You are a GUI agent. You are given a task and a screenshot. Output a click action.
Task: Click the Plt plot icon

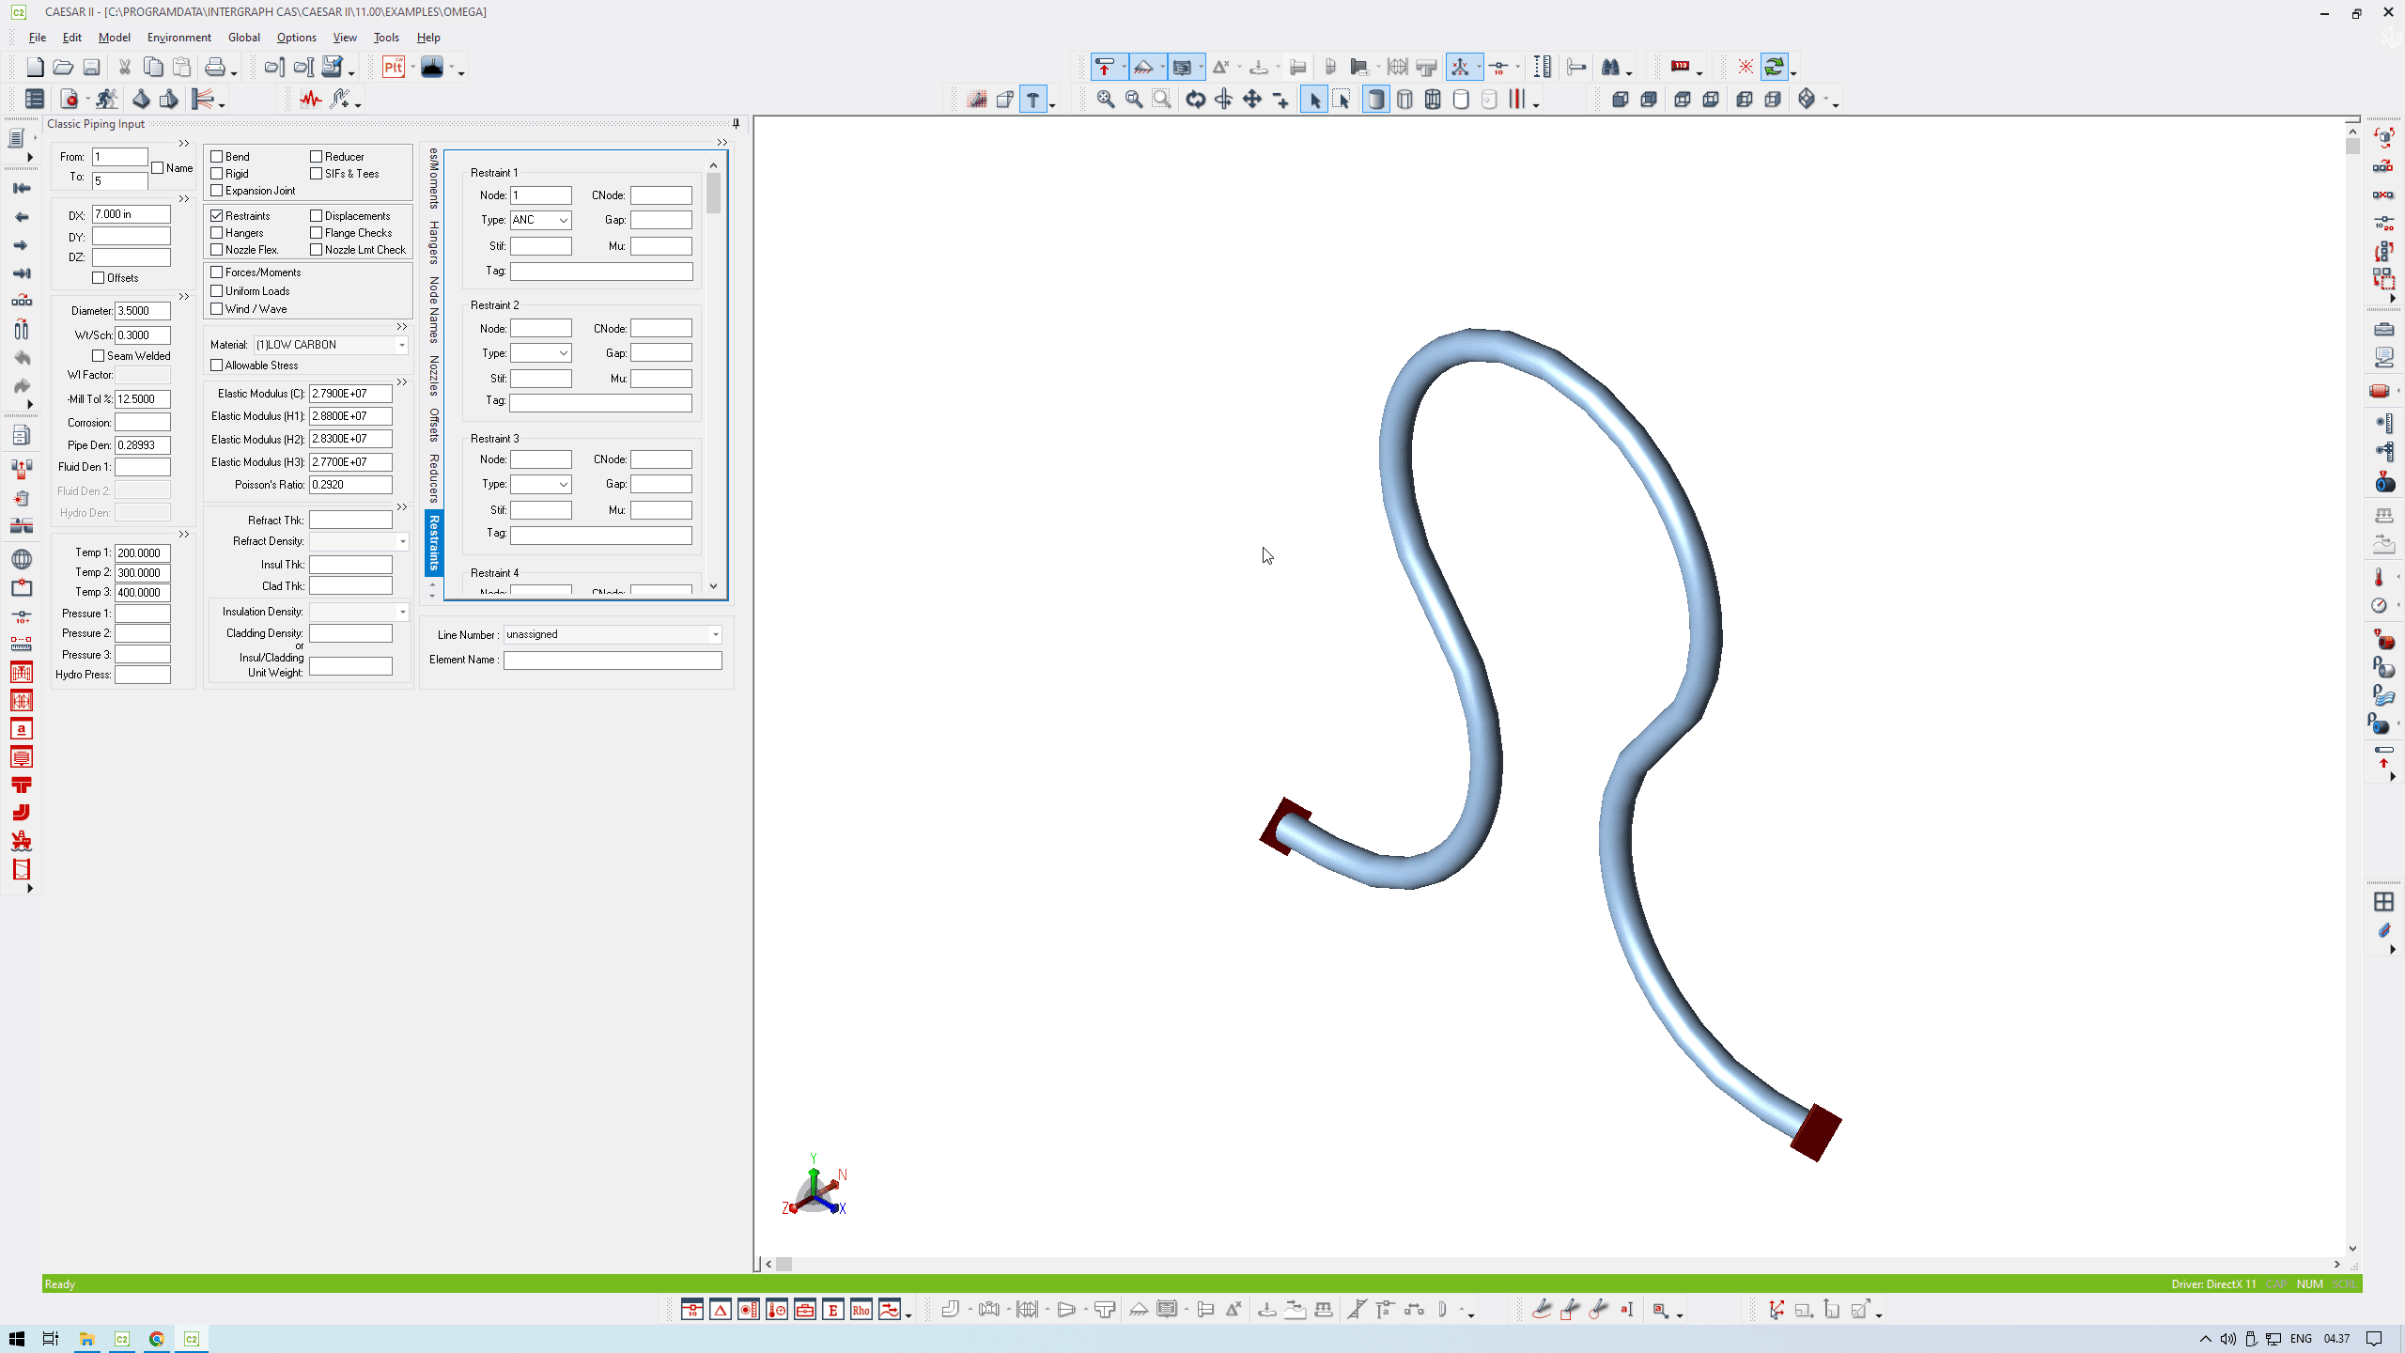(x=394, y=67)
